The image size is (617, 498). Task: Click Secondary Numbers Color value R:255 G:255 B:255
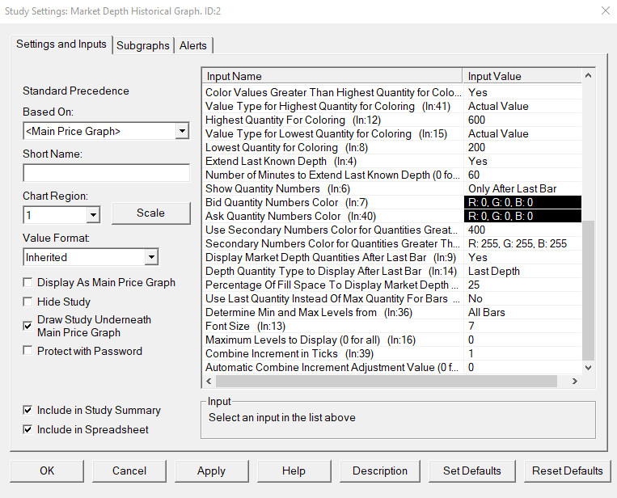522,244
